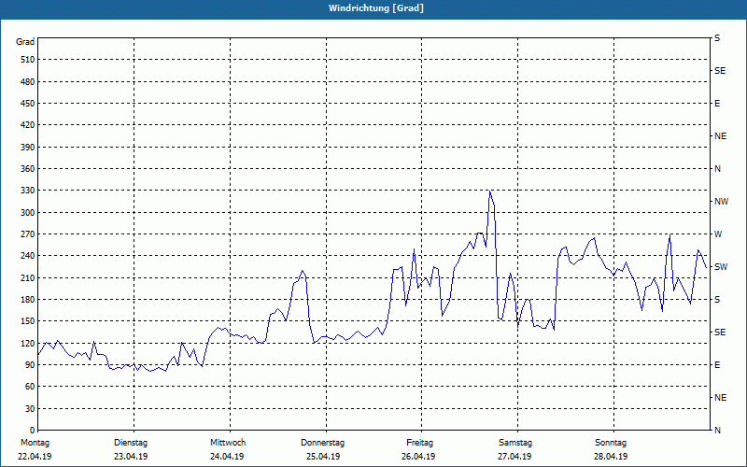Click the date 24.04.19
747x467 pixels.
227,457
